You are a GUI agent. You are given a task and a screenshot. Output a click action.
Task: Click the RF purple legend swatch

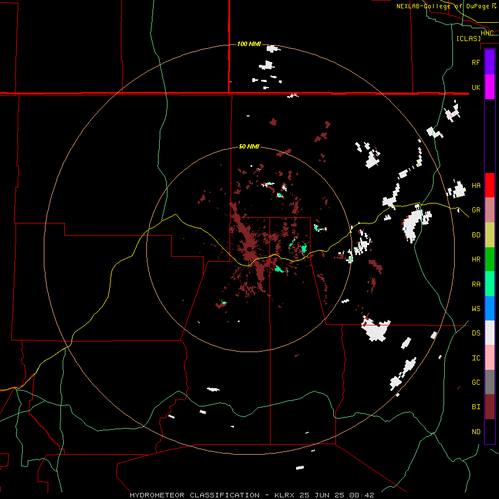[x=490, y=62]
